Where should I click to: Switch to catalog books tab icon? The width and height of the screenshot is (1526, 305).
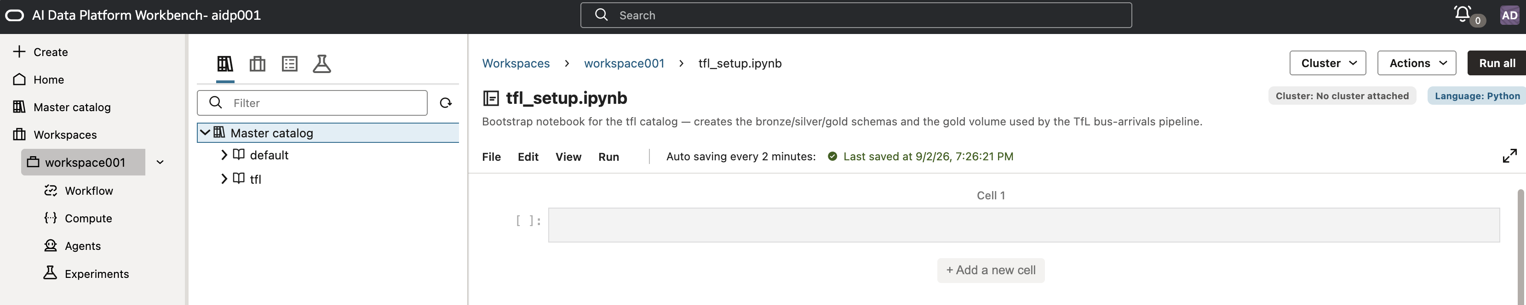tap(225, 63)
